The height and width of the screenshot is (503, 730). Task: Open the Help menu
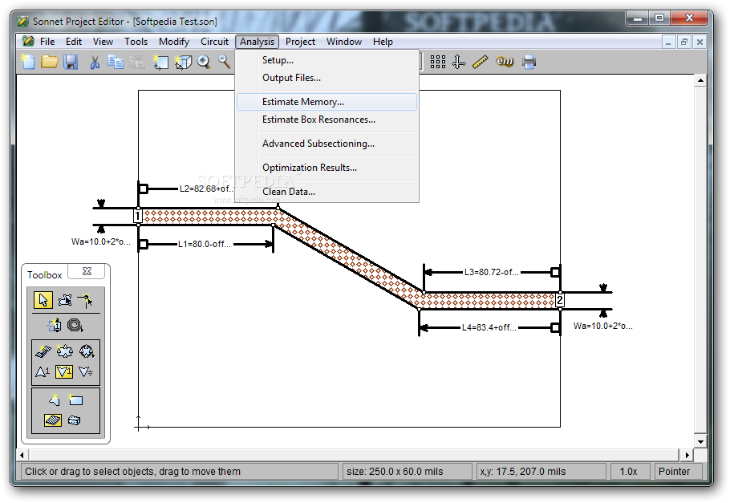pos(383,42)
